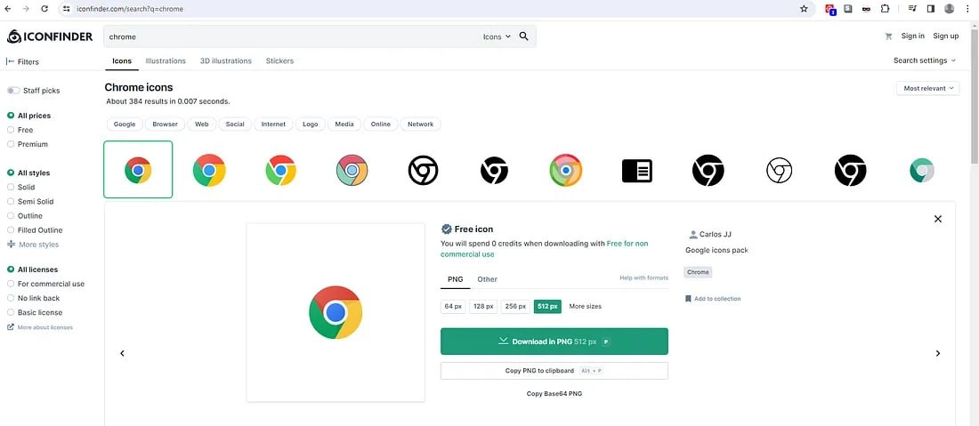This screenshot has width=979, height=426.
Task: Go to previous icon with left arrow
Action: click(x=123, y=353)
